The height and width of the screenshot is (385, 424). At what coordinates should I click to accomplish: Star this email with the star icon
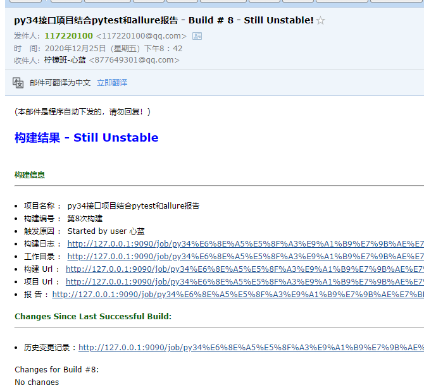(321, 21)
